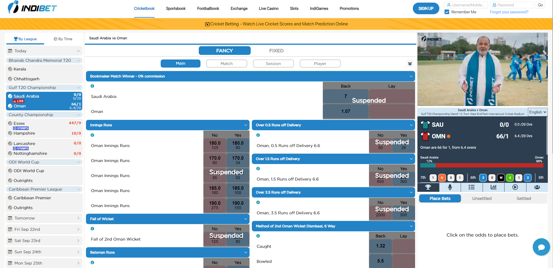Screen dimensions: 553x268
Task: Open the Footballbook tab
Action: tap(208, 9)
